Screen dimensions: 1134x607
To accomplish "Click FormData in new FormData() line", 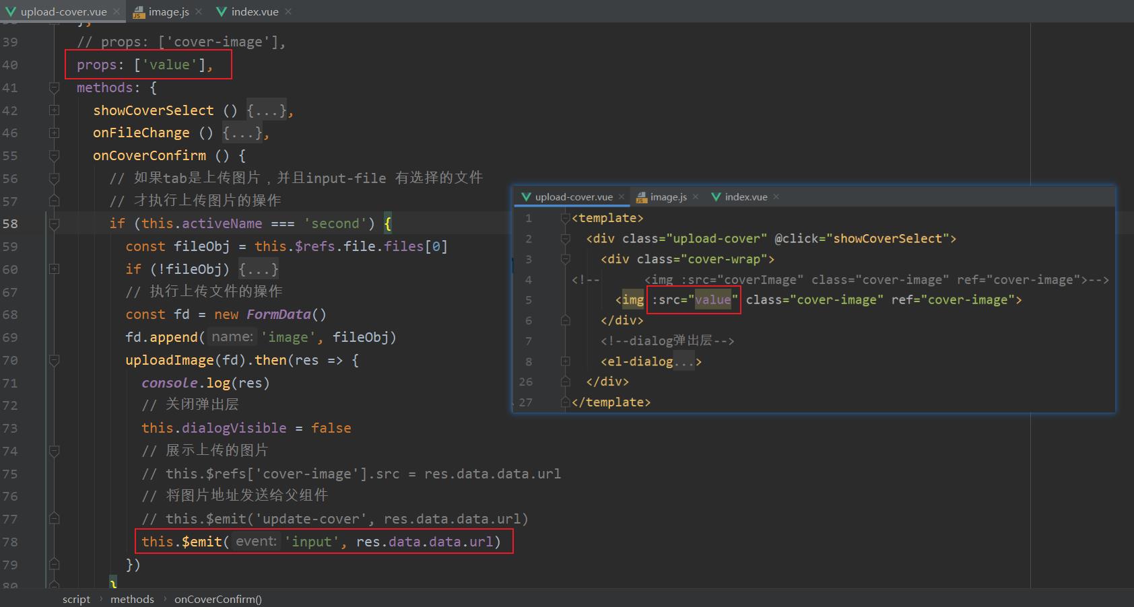I will [278, 314].
